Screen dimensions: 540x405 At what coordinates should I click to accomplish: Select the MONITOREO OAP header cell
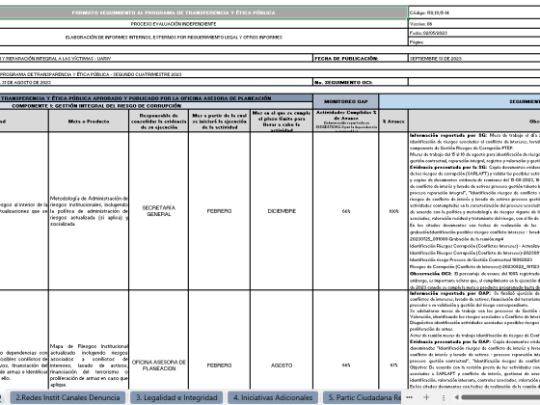pos(346,101)
